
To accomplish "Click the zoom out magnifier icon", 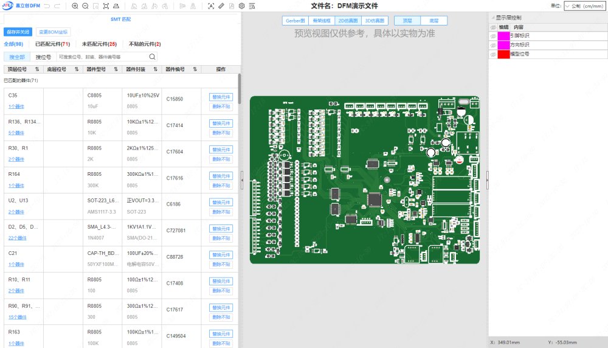I will (x=85, y=6).
